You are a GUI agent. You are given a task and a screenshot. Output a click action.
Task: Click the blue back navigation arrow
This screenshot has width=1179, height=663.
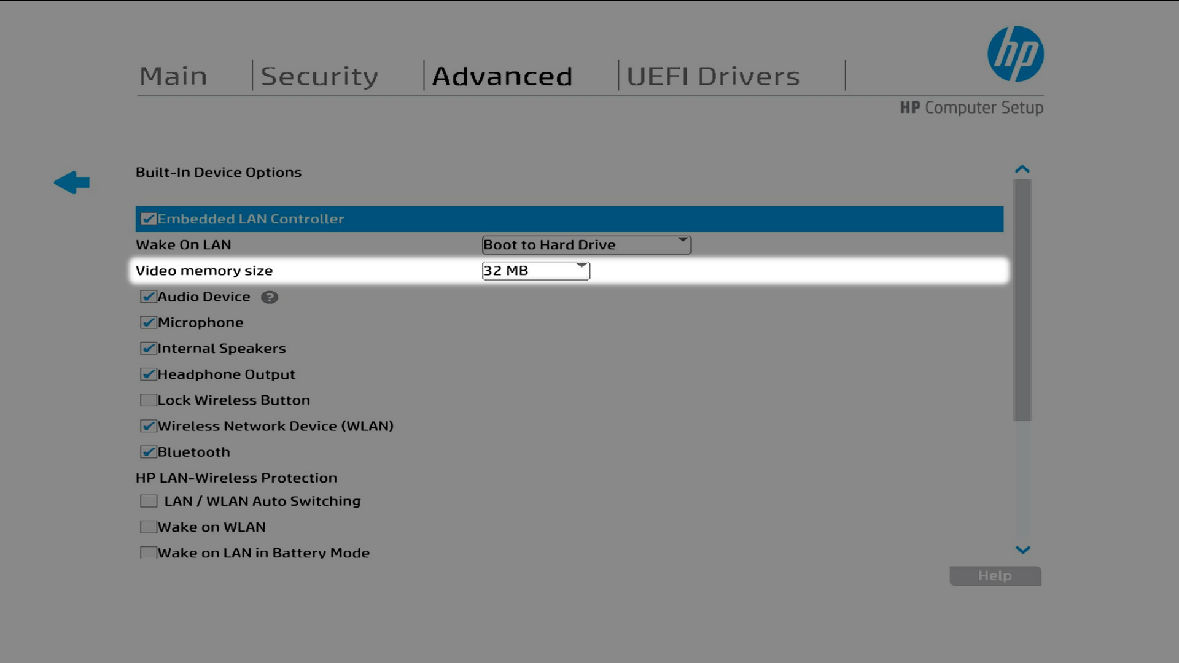[x=72, y=182]
